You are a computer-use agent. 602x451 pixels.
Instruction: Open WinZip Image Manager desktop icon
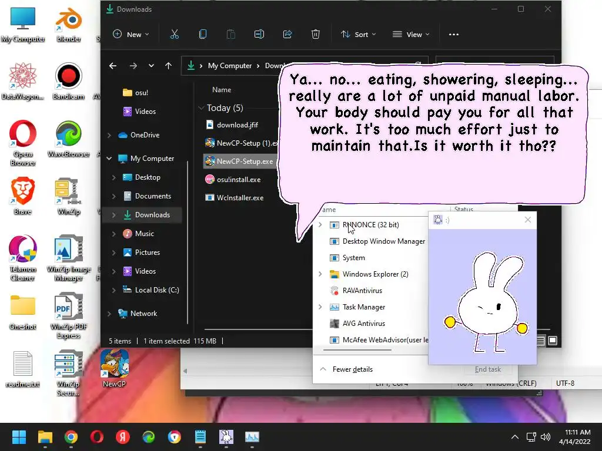click(x=68, y=258)
